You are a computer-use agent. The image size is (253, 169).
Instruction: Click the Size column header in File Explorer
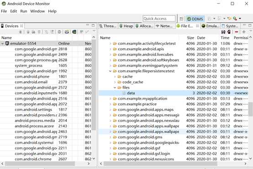190,38
